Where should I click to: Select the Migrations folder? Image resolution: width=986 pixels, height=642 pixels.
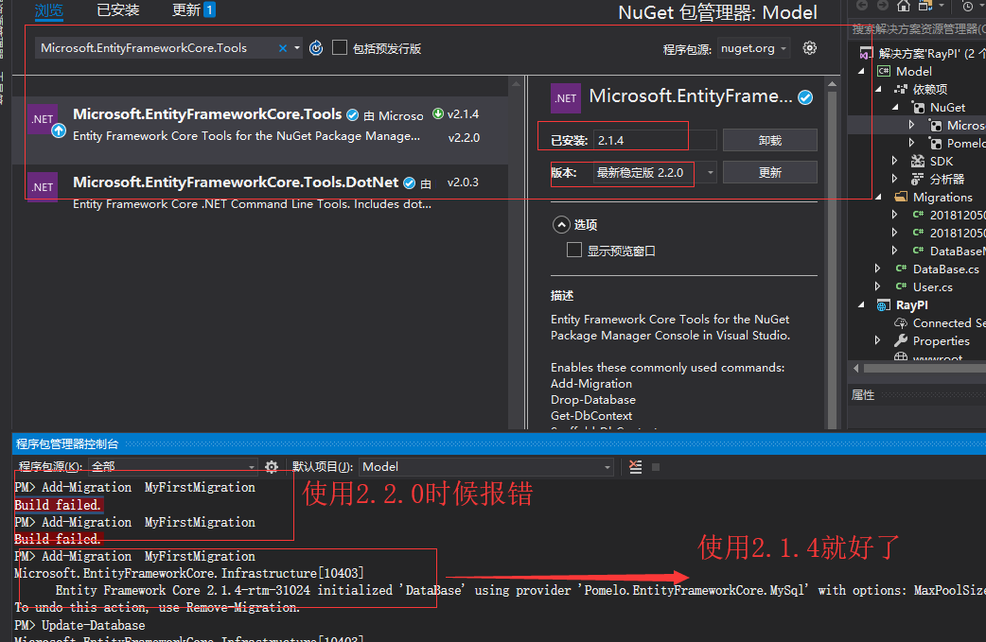point(942,198)
